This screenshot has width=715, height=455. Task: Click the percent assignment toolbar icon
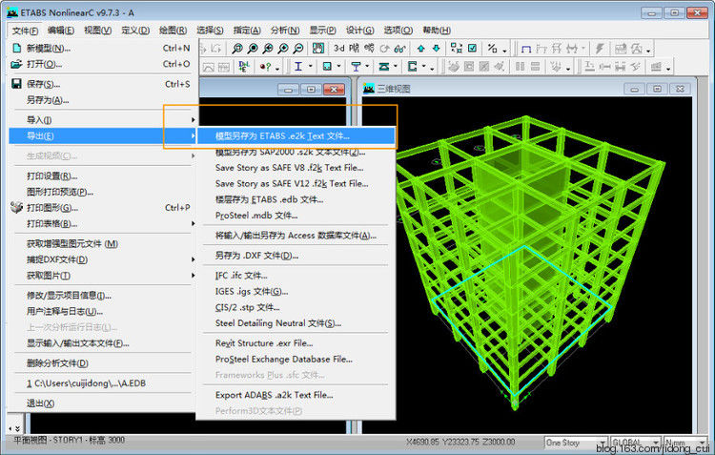[492, 49]
